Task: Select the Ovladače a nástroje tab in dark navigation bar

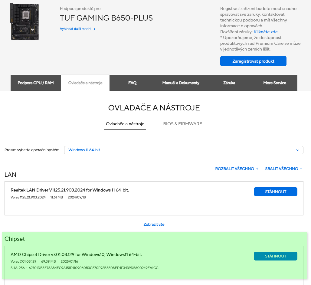Action: click(x=85, y=83)
